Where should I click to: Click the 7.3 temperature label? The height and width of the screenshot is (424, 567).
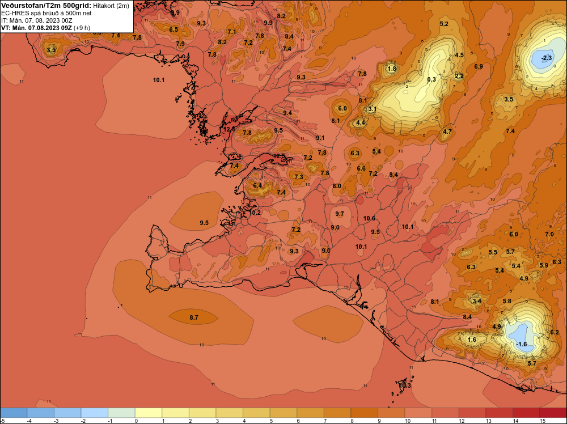pos(299,177)
